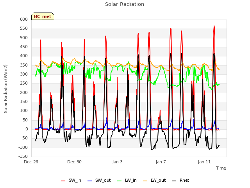
Task: Click the -50 y-axis tick label
Action: (x=24, y=138)
